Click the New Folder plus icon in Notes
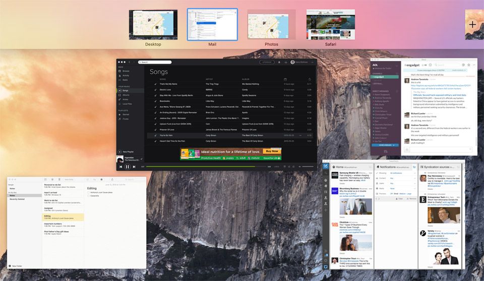The image size is (484, 281). [10, 265]
